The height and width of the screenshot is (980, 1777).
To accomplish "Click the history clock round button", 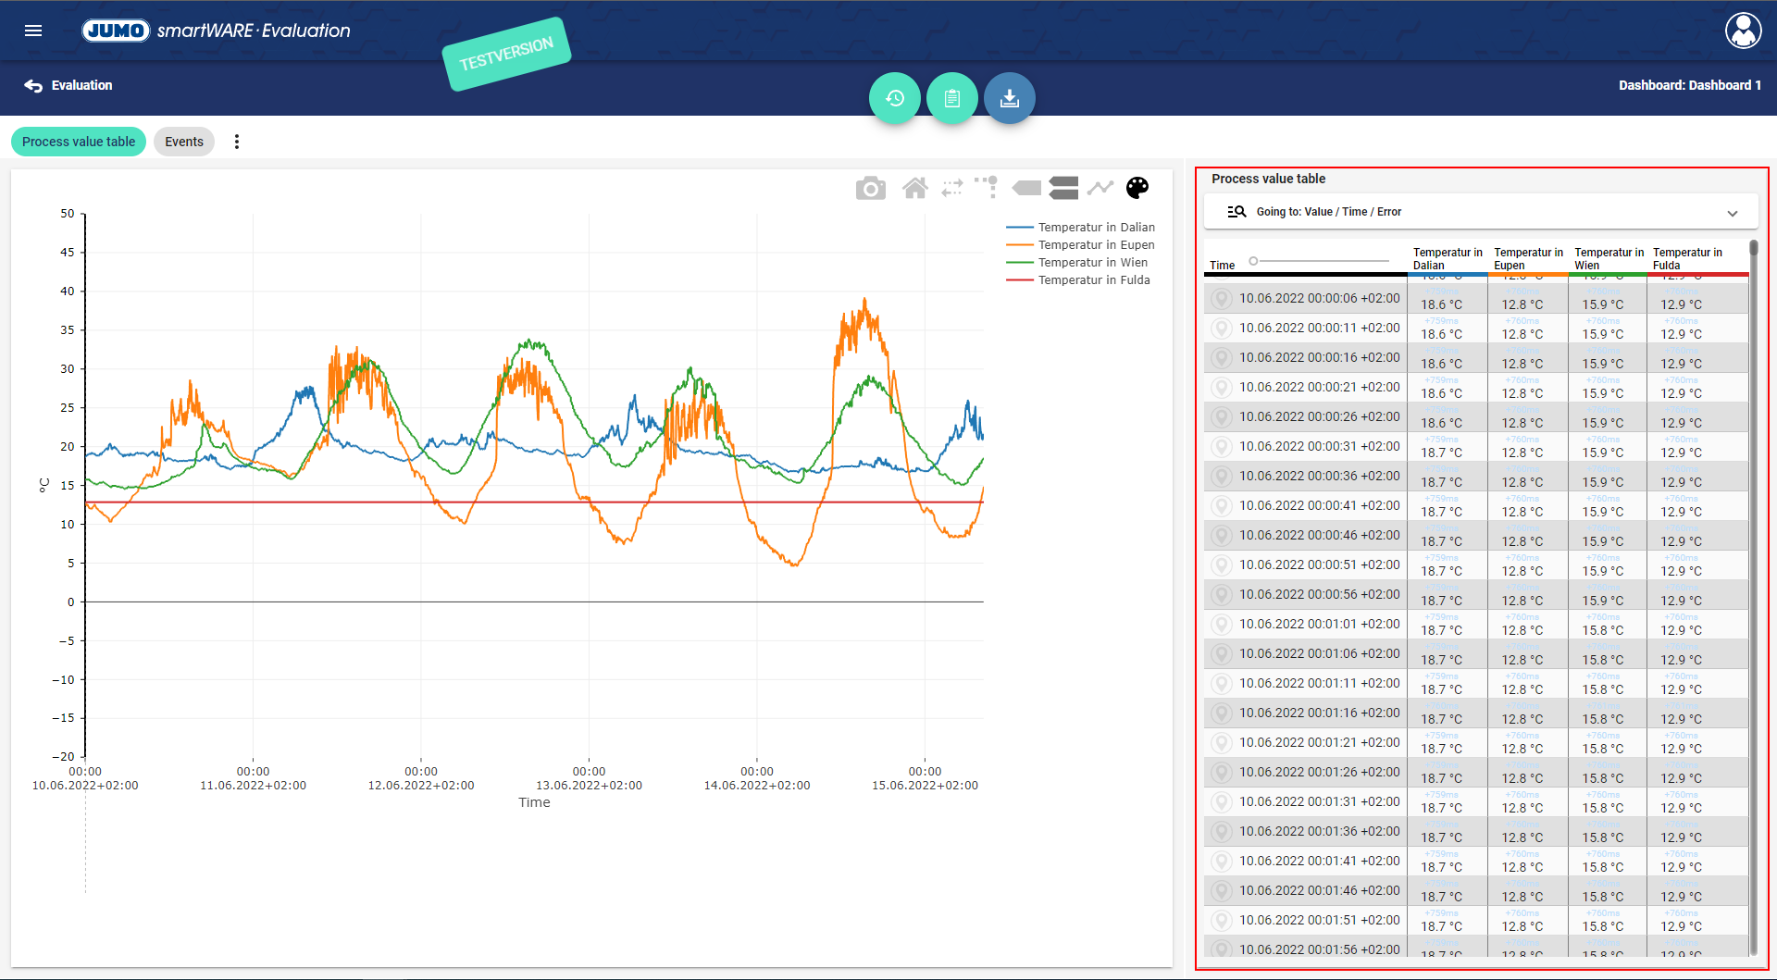I will [x=894, y=98].
